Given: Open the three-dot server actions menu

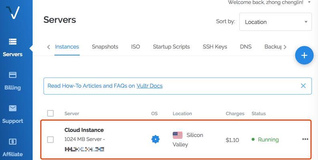Looking at the screenshot, I should pos(305,139).
